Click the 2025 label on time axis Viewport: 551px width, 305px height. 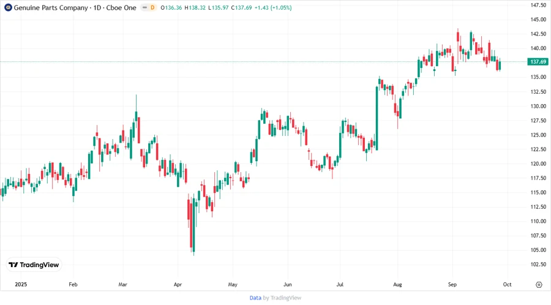coord(21,284)
